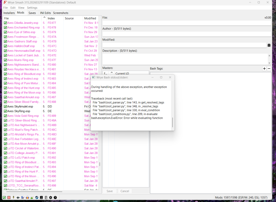Disable Aves Gadnors Staff.esp plugin
This screenshot has width=276, height=202.
click(x=6, y=41)
